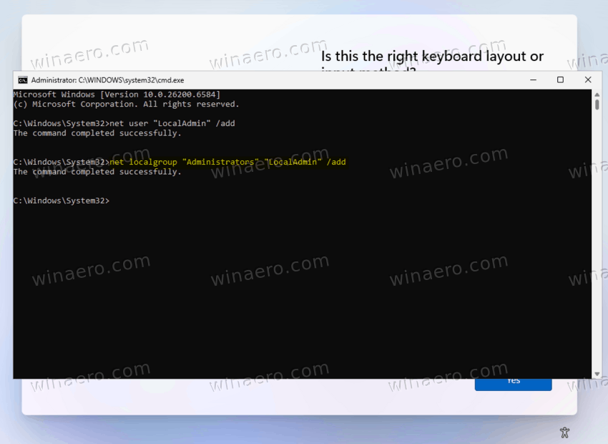Open the cmd.exe system menu icon

click(23, 80)
